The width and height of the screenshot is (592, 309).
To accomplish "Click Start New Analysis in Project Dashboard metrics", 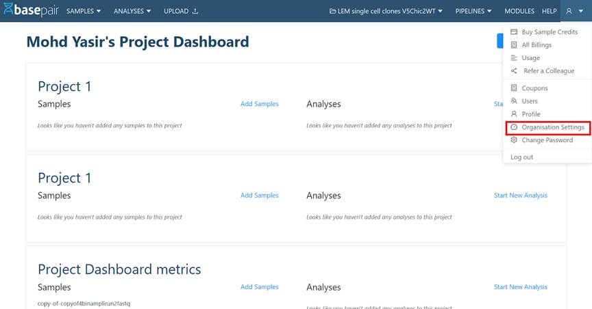I will click(520, 287).
